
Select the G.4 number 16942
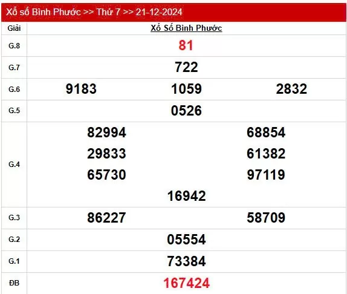click(x=187, y=196)
